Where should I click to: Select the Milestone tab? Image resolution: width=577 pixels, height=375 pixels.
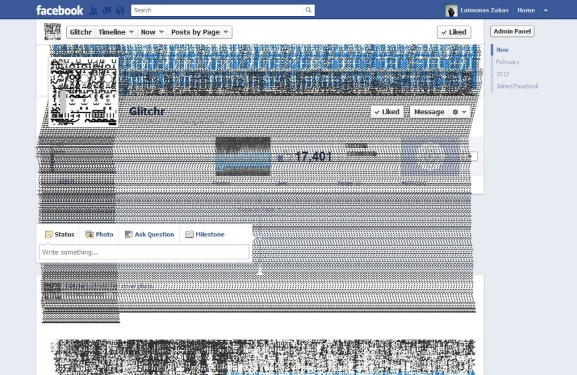[x=205, y=235]
